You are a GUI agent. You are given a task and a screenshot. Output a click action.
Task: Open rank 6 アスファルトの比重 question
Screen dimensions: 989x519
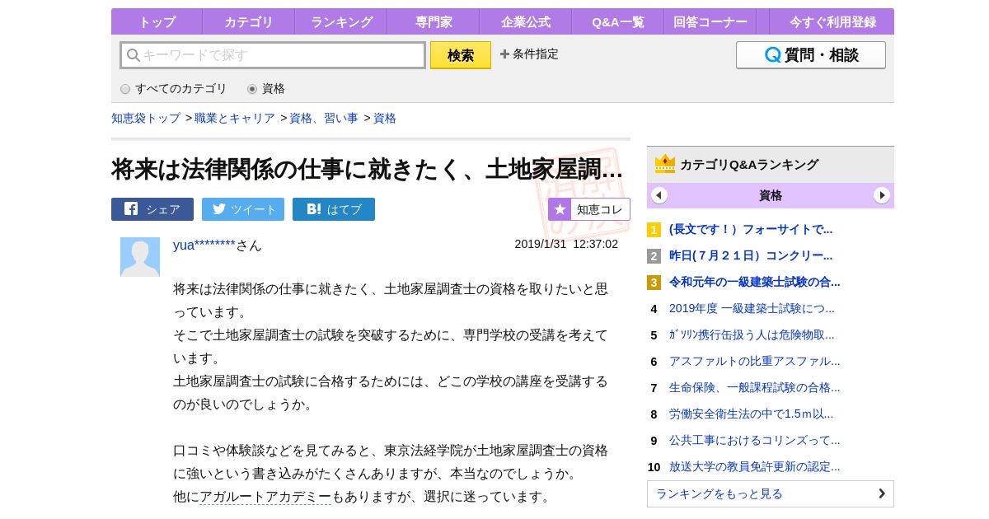click(755, 361)
